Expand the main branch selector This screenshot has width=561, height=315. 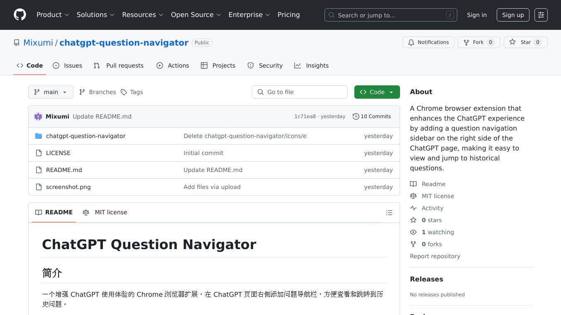[51, 92]
